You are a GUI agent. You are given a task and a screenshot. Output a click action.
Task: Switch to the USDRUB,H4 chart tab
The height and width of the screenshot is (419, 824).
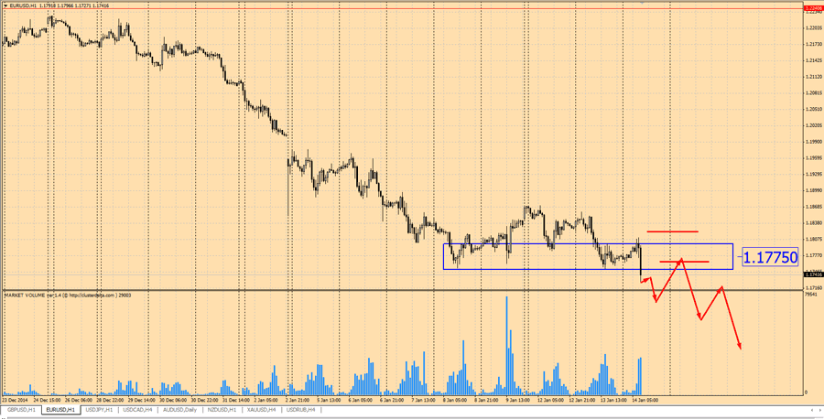(301, 410)
